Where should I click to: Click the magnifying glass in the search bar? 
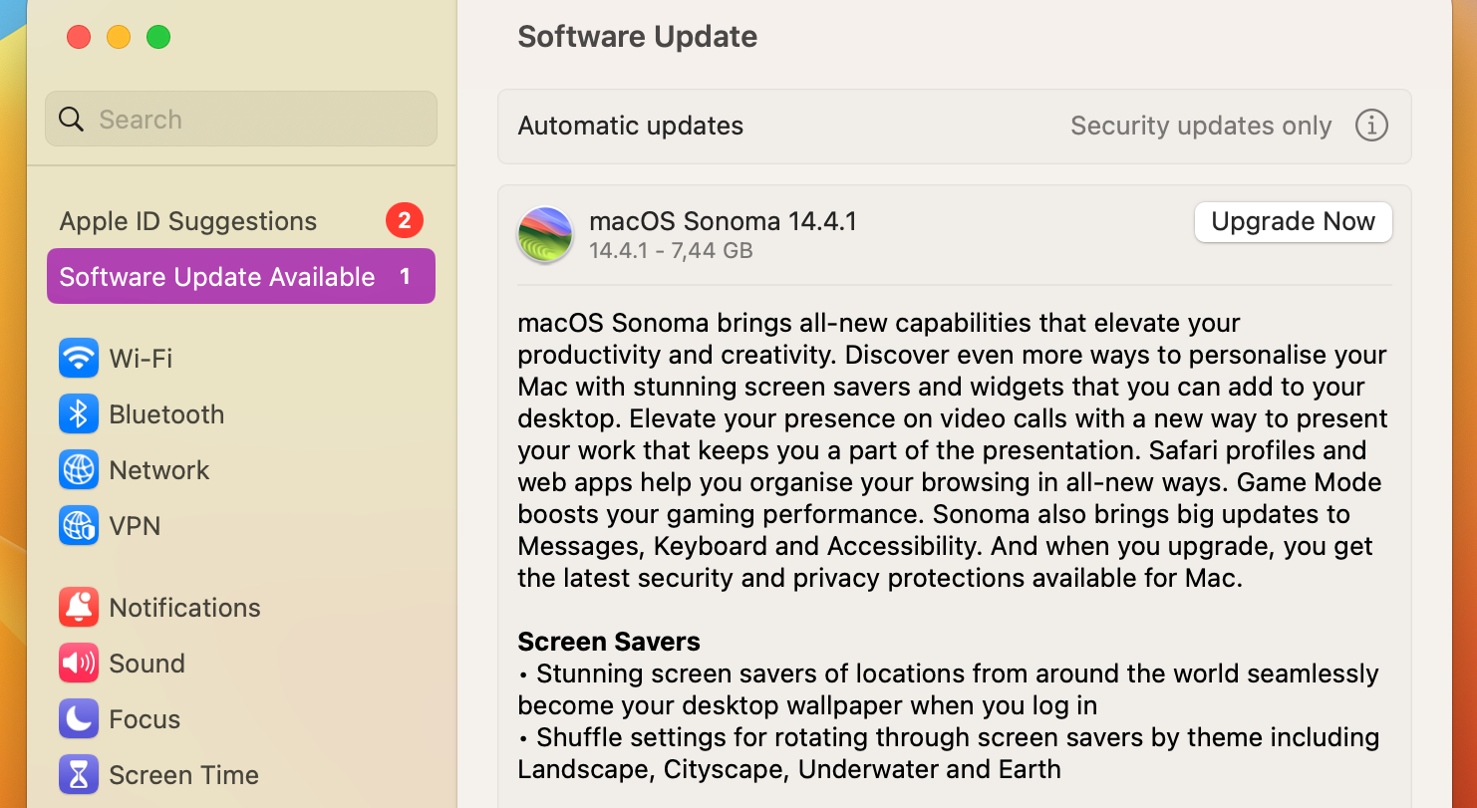click(x=71, y=119)
